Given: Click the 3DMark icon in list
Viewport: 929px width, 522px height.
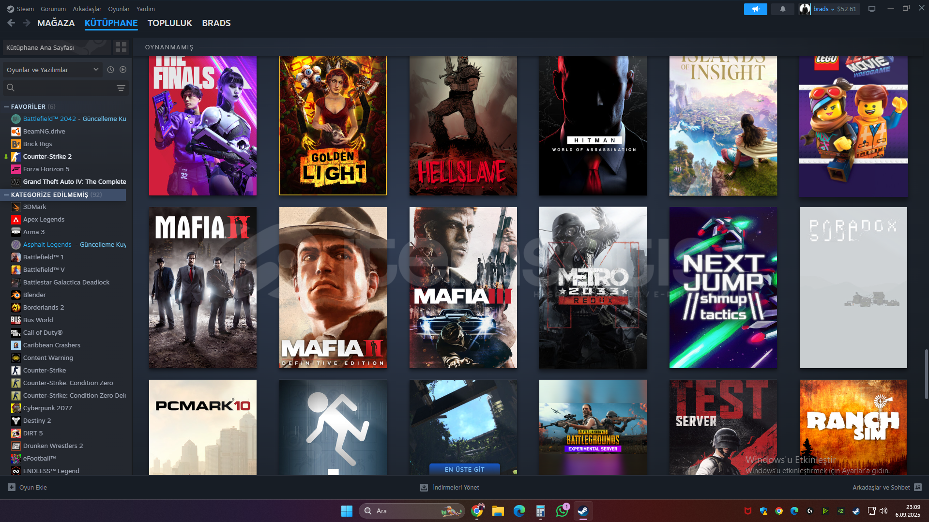Looking at the screenshot, I should [16, 207].
